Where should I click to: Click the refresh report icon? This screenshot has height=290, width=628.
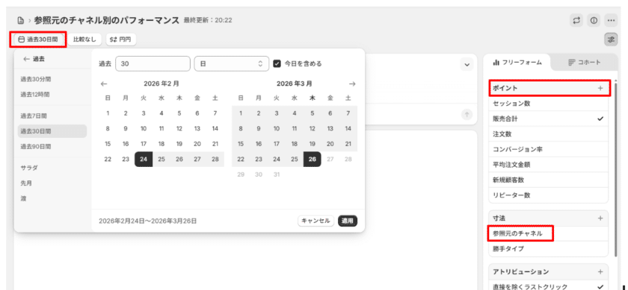coord(576,20)
